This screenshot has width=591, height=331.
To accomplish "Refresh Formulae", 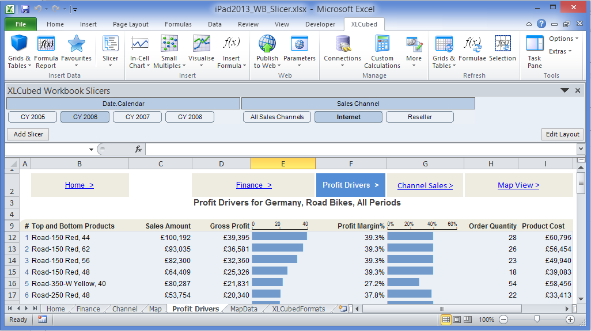I will point(472,48).
